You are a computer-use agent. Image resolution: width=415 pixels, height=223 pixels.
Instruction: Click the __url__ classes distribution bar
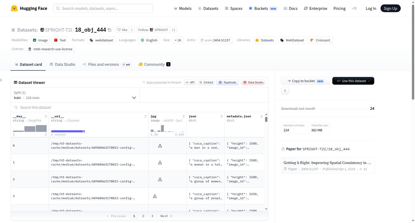coord(68,131)
